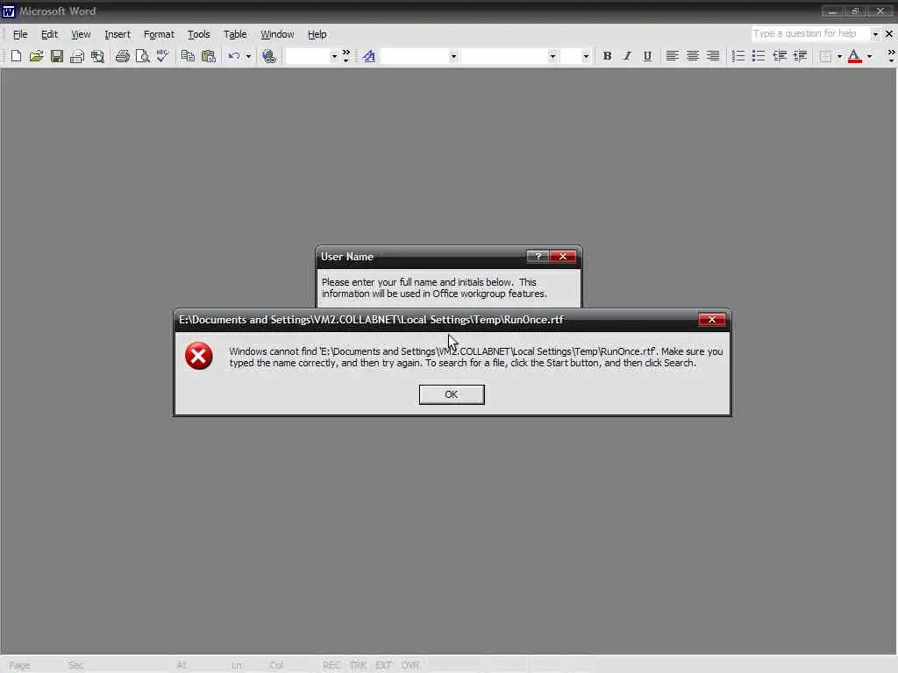Run Spelling and Grammar check icon
Image resolution: width=898 pixels, height=673 pixels.
click(162, 56)
